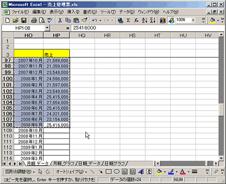Open the font color dropdown arrow

point(189,172)
